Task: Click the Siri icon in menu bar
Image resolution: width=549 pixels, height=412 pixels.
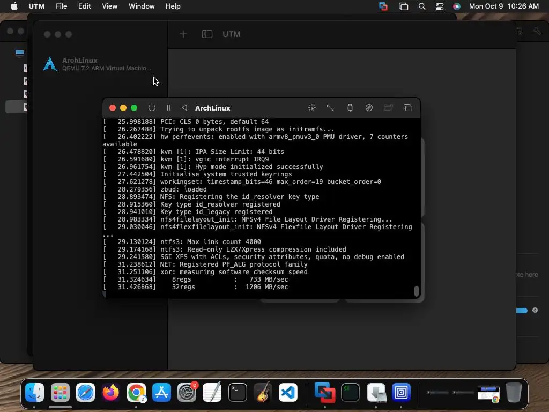Action: coord(457,6)
